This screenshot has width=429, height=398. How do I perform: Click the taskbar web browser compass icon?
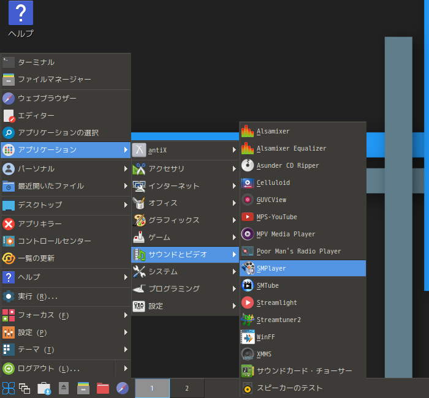(123, 388)
